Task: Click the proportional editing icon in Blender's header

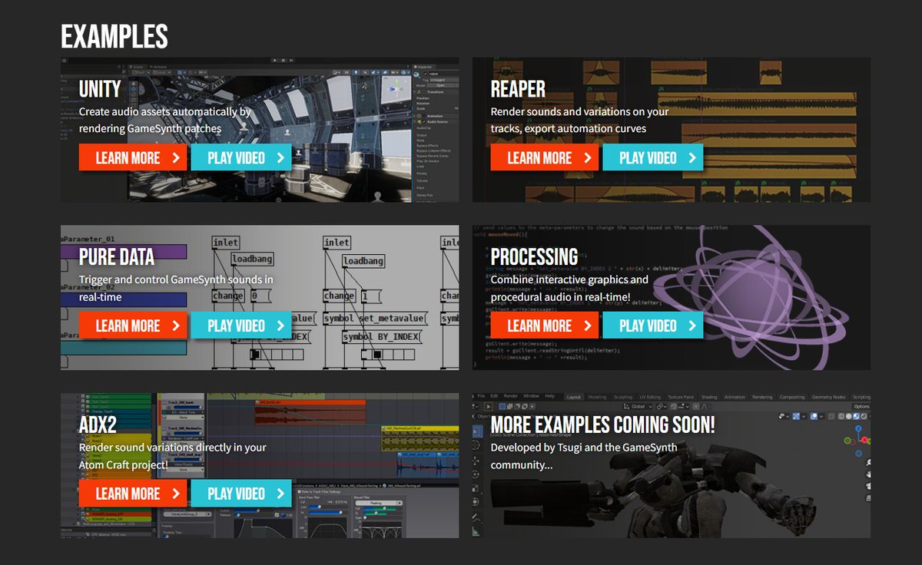Action: pos(695,406)
